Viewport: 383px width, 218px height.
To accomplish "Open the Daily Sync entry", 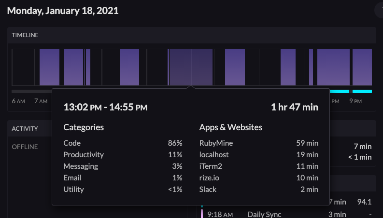I will tap(264, 214).
